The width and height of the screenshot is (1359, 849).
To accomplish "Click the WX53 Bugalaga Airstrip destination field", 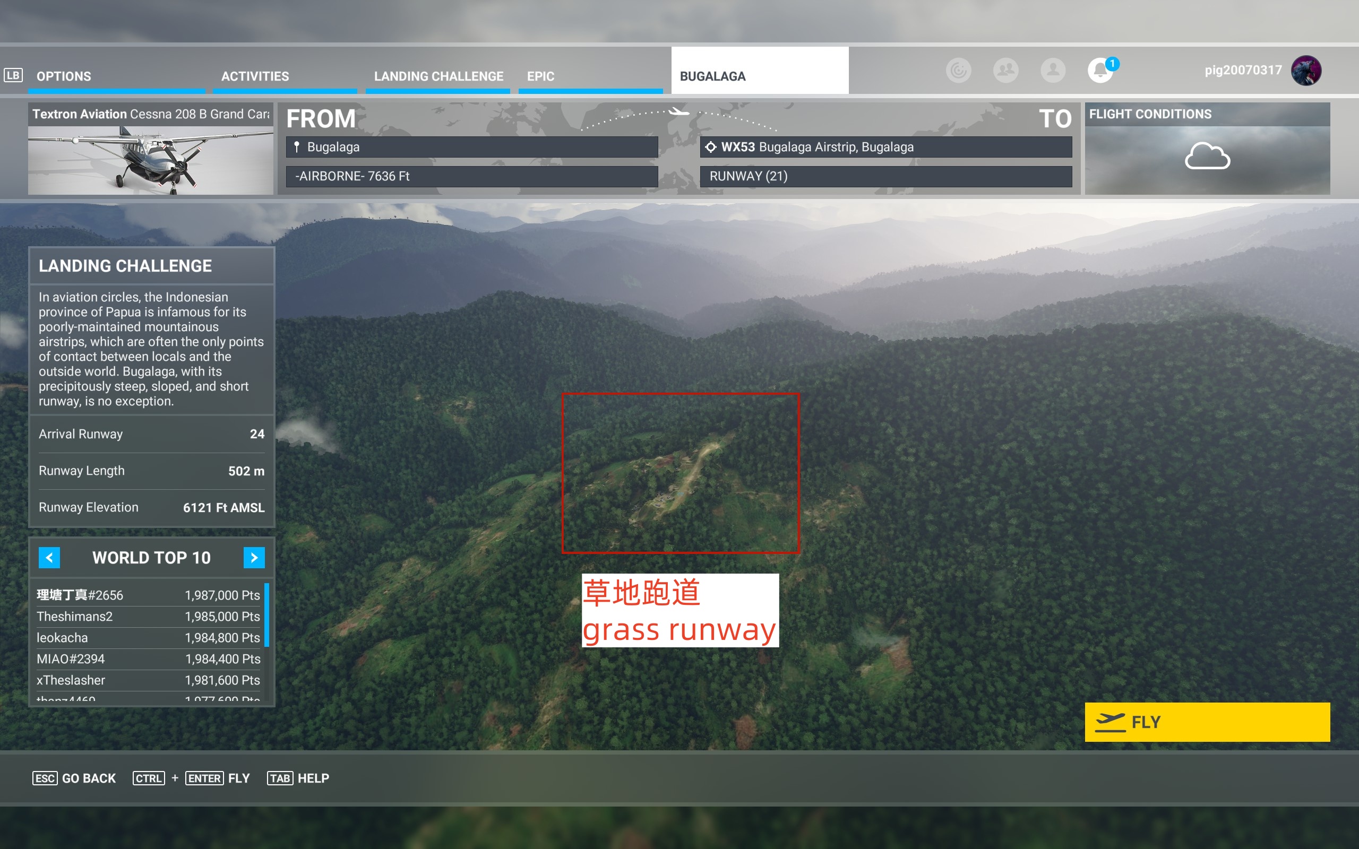I will 885,147.
